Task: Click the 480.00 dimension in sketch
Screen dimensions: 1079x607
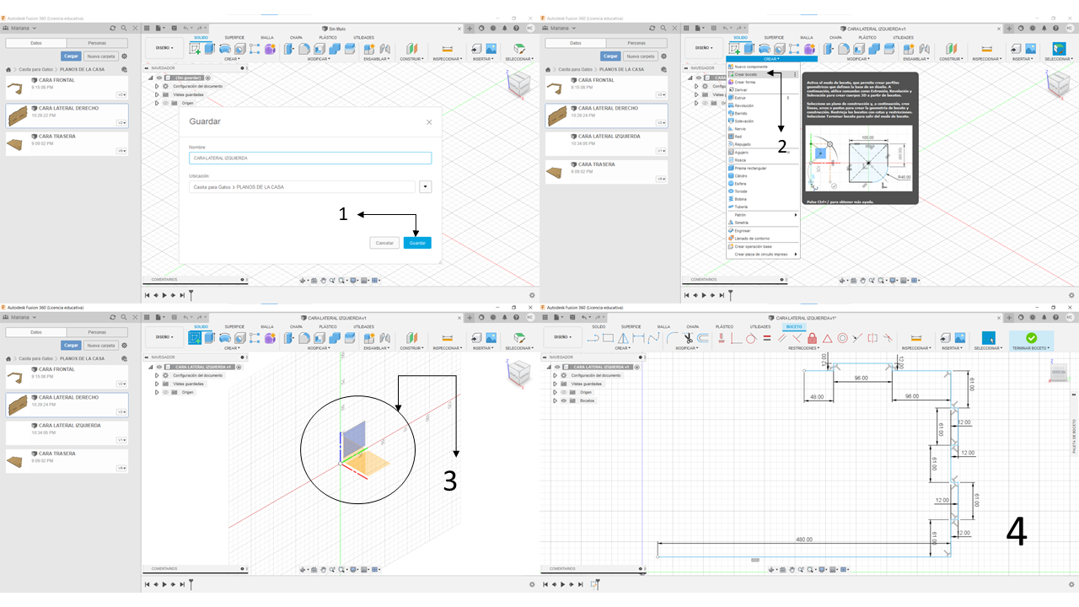Action: (804, 539)
